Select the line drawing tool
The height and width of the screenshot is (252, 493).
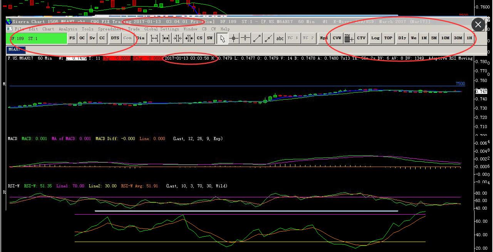257,38
